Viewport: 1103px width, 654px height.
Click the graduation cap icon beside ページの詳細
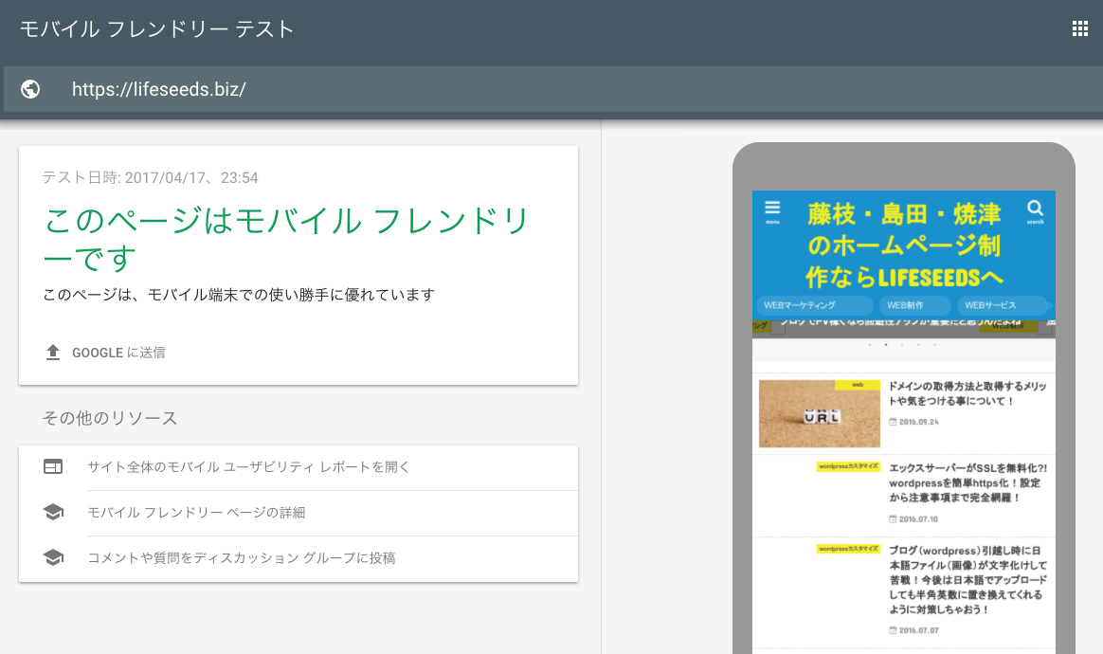53,512
